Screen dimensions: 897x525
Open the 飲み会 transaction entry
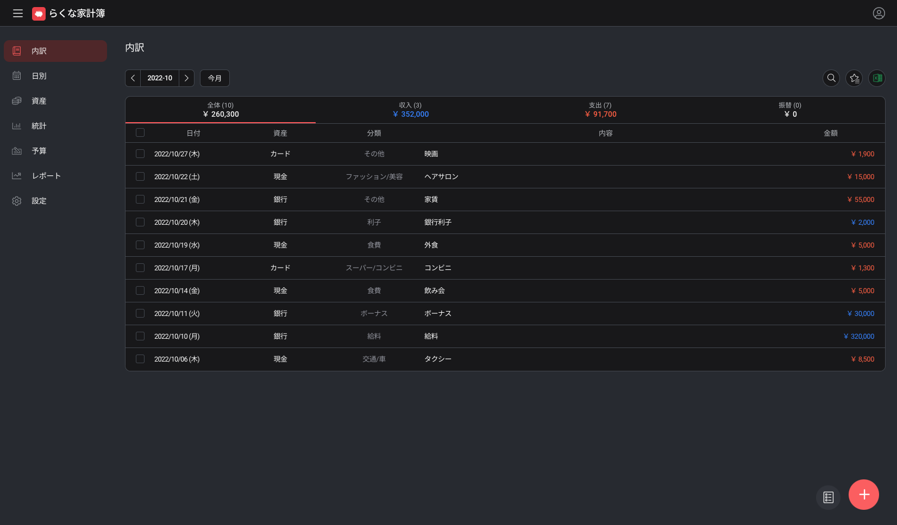point(435,290)
